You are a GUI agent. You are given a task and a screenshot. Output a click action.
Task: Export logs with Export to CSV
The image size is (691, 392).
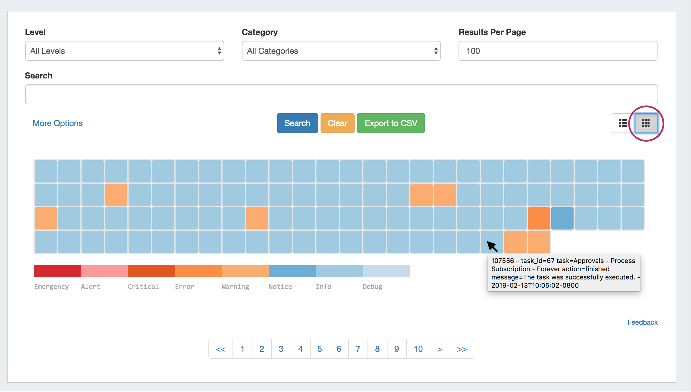pos(391,123)
